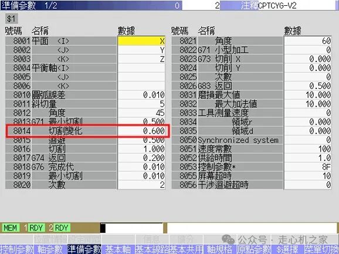Choose the 原點參數 softkey
339x254 pixels.
coord(254,249)
